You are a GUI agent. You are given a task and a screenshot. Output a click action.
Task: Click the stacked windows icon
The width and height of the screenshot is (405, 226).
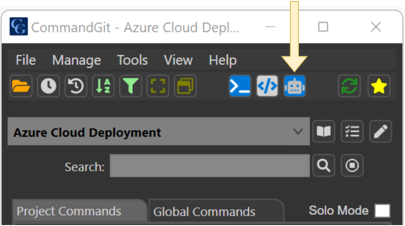point(186,86)
